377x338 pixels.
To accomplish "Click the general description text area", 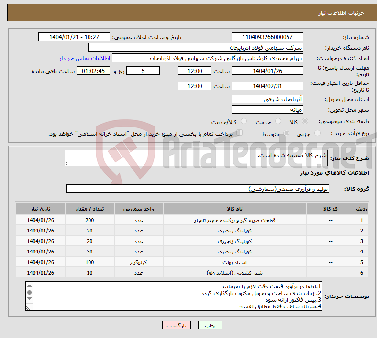I will [x=196, y=158].
